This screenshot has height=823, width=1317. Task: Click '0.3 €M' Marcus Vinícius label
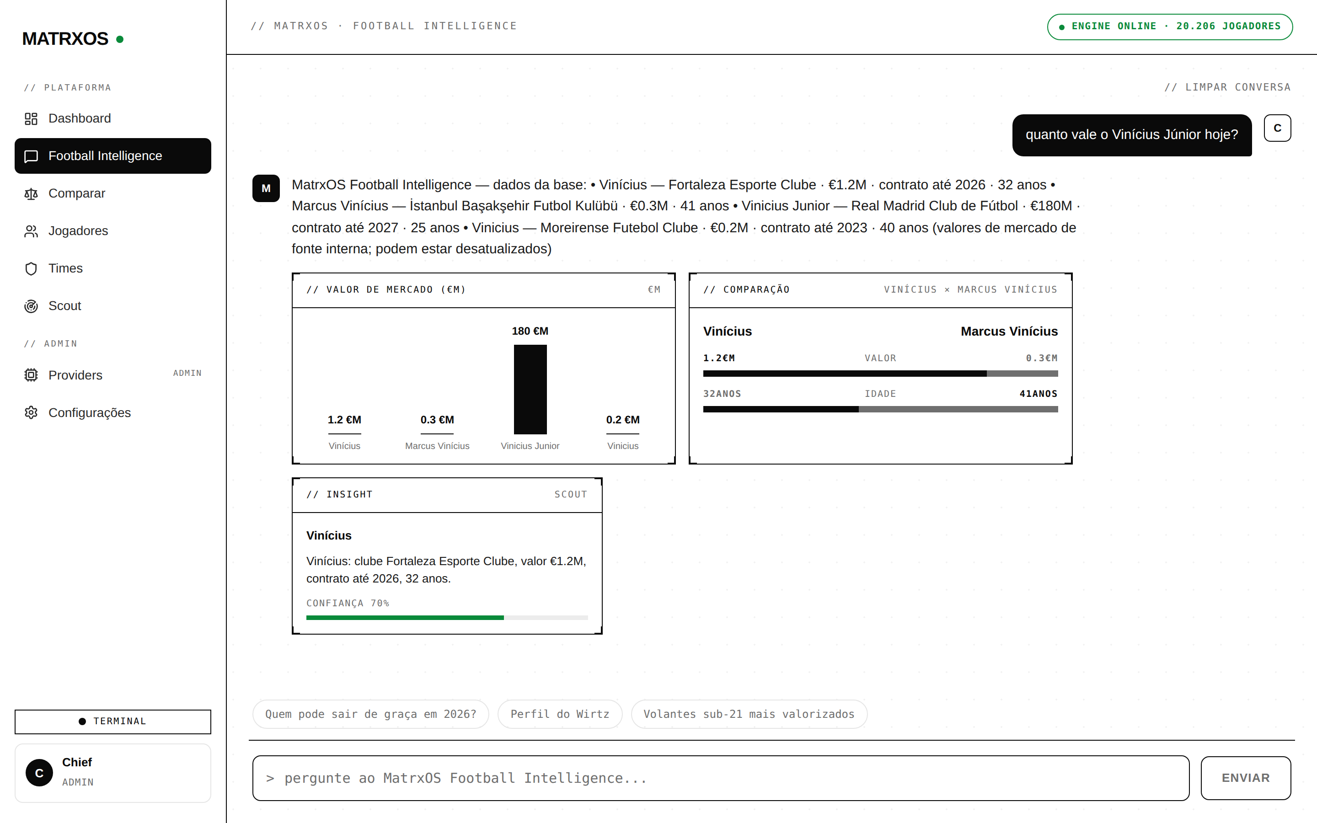437,420
